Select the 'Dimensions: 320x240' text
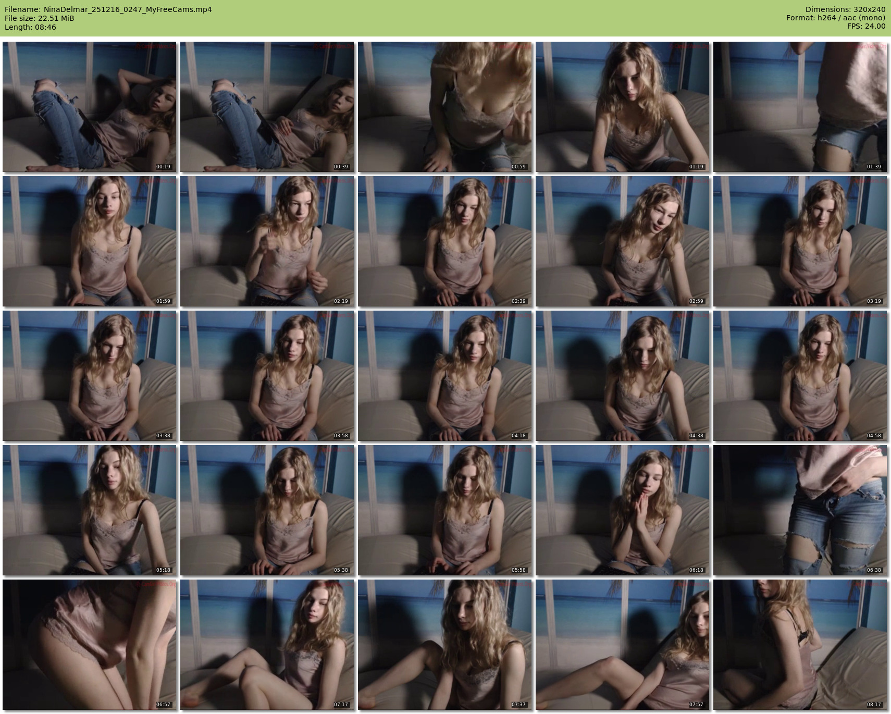The image size is (891, 714). pyautogui.click(x=845, y=9)
